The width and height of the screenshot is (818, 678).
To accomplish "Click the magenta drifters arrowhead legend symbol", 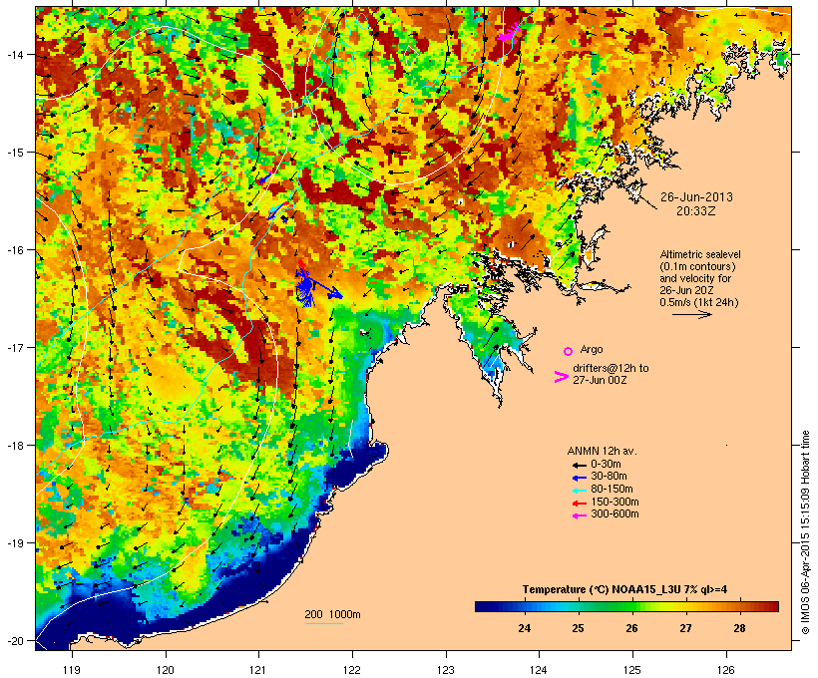I will click(x=561, y=377).
